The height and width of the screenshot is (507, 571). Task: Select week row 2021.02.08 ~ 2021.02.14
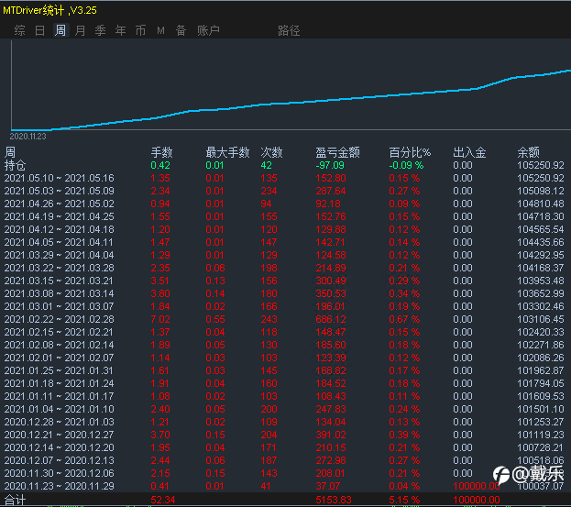(59, 345)
